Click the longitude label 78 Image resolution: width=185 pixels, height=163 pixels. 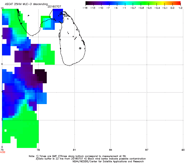tap(38, 150)
